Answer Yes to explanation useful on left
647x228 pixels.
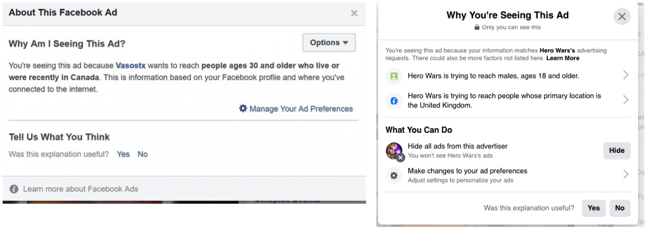coord(123,154)
